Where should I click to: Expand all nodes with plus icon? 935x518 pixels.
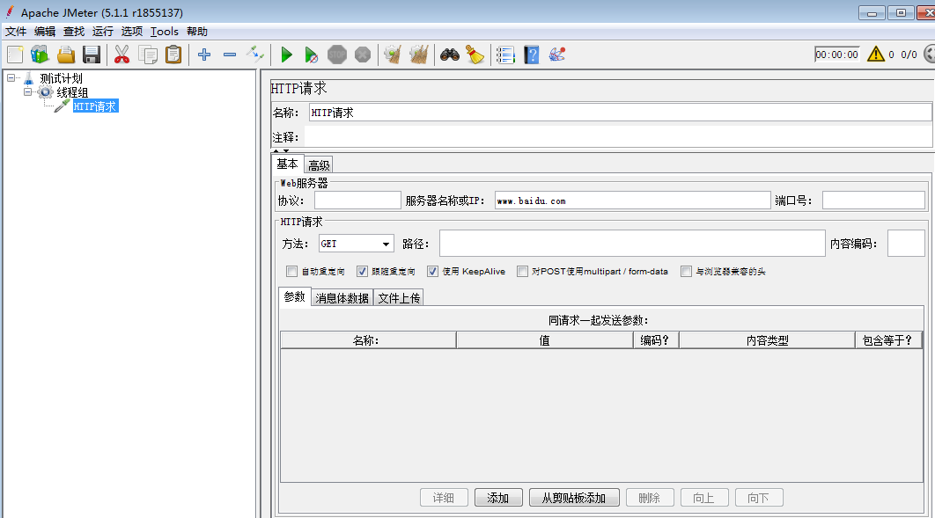coord(204,55)
